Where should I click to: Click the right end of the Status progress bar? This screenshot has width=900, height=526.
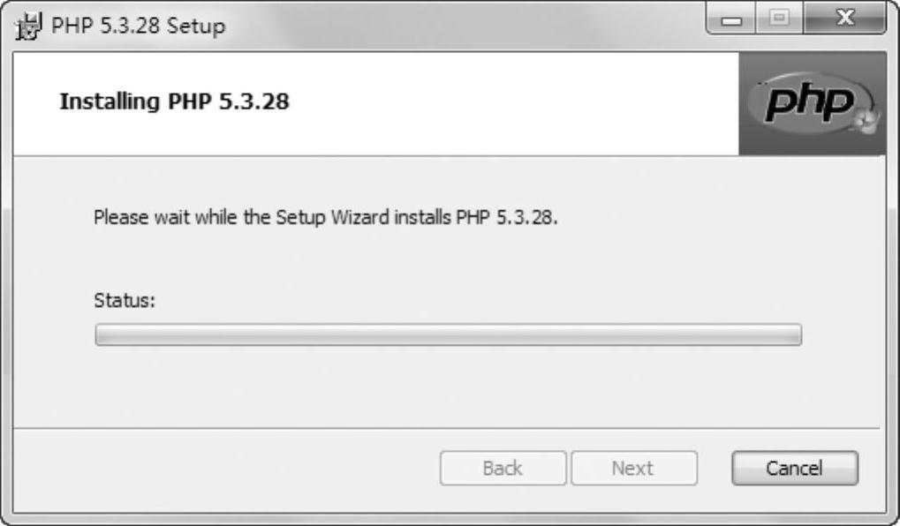click(x=793, y=335)
